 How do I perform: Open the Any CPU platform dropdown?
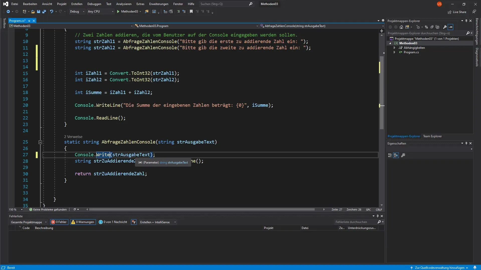(x=100, y=11)
